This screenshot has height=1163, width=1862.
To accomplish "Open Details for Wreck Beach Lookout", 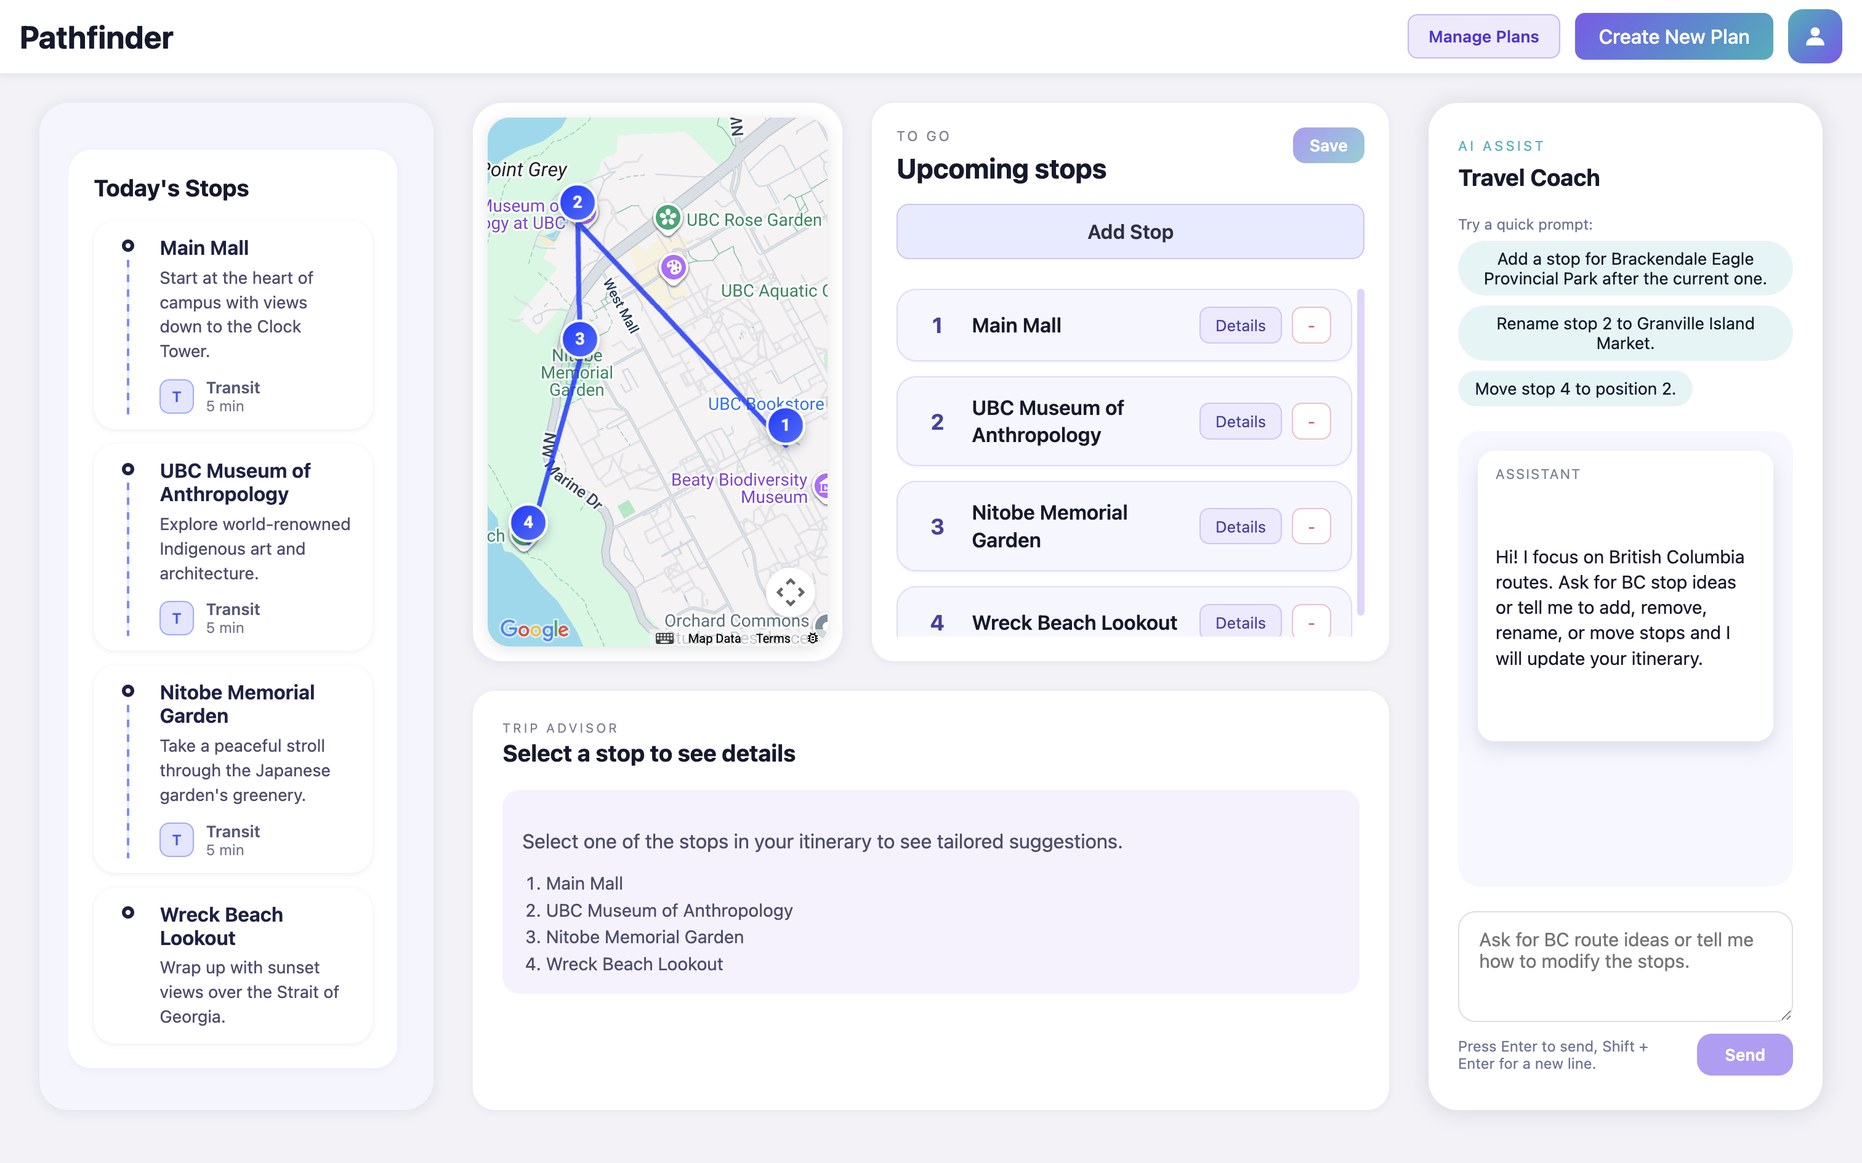I will (1240, 622).
